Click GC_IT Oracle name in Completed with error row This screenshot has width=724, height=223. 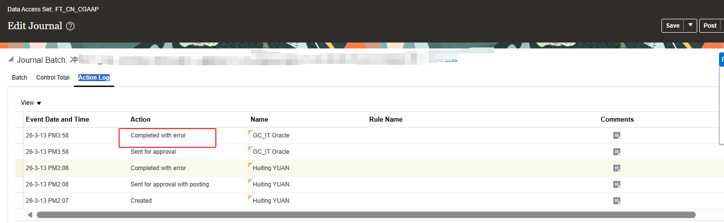(x=271, y=135)
